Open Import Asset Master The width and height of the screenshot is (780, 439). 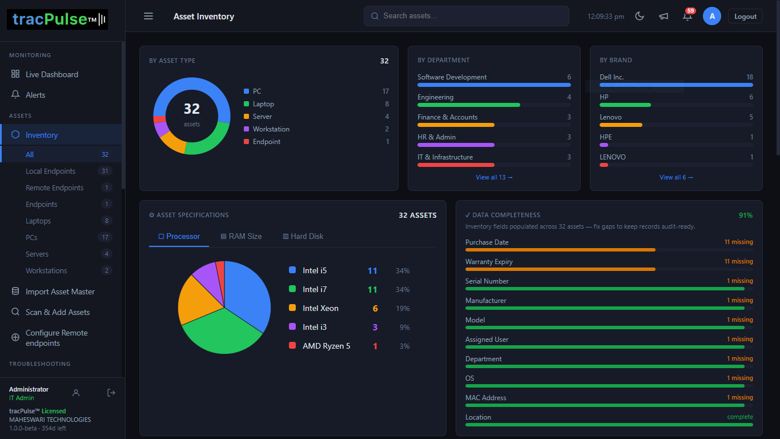tap(61, 292)
